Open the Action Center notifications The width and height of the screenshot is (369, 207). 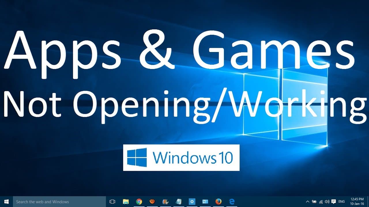pos(334,202)
